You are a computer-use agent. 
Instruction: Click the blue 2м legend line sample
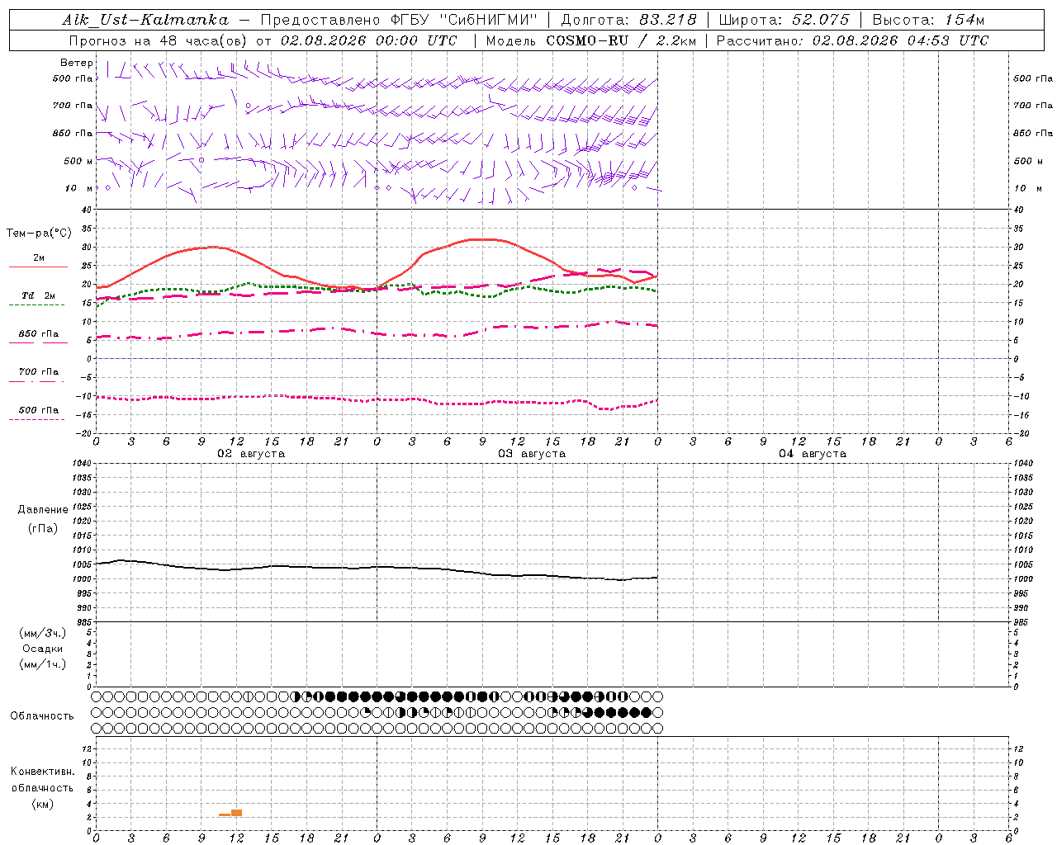click(x=38, y=267)
